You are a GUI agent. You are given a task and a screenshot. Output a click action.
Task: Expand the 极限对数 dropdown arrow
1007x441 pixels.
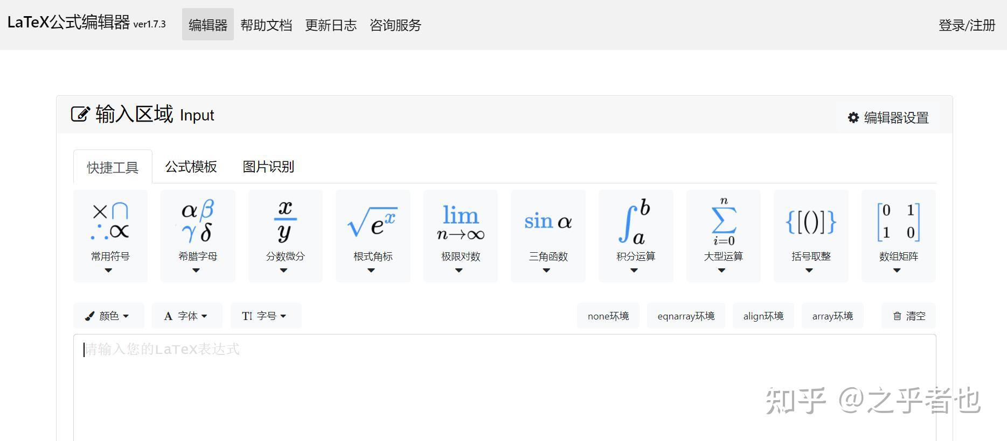(459, 271)
